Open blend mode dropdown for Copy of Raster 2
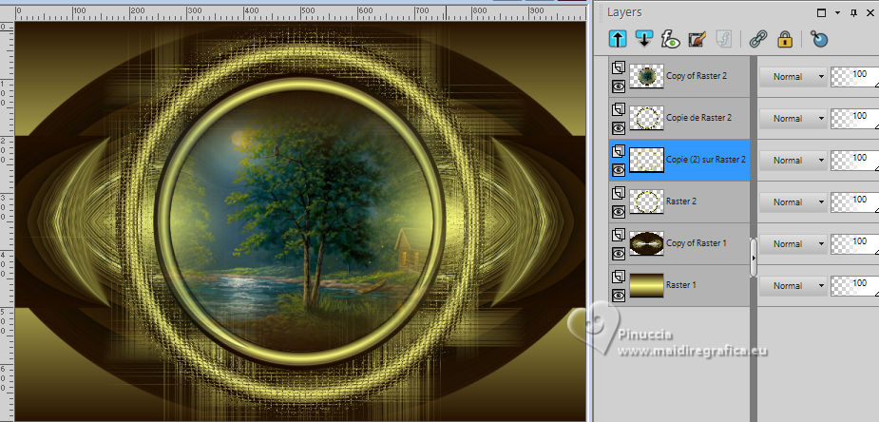This screenshot has height=422, width=879. [x=793, y=77]
